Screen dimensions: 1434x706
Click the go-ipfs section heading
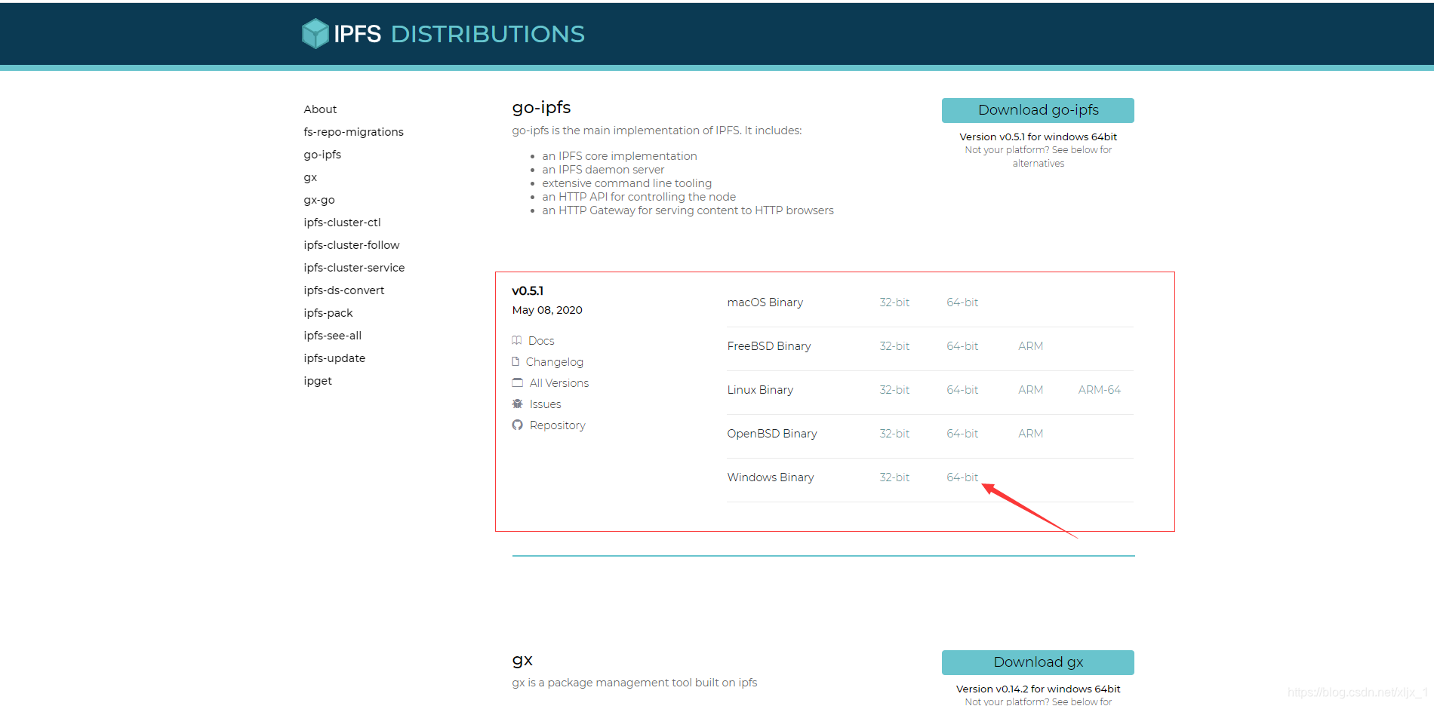point(541,108)
